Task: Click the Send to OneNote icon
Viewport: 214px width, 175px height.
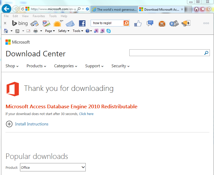Action: [x=96, y=31]
